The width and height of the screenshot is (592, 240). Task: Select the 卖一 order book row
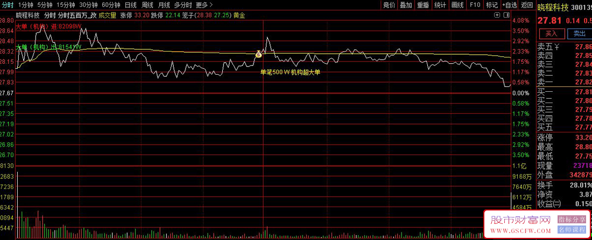(x=565, y=82)
